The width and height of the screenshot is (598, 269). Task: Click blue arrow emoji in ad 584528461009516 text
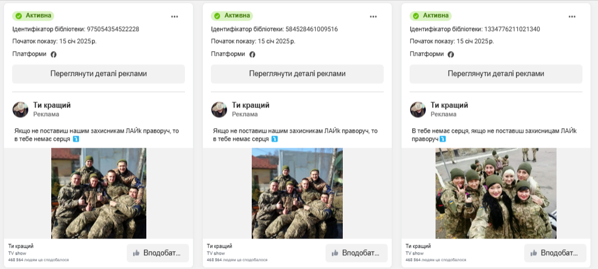click(275, 139)
